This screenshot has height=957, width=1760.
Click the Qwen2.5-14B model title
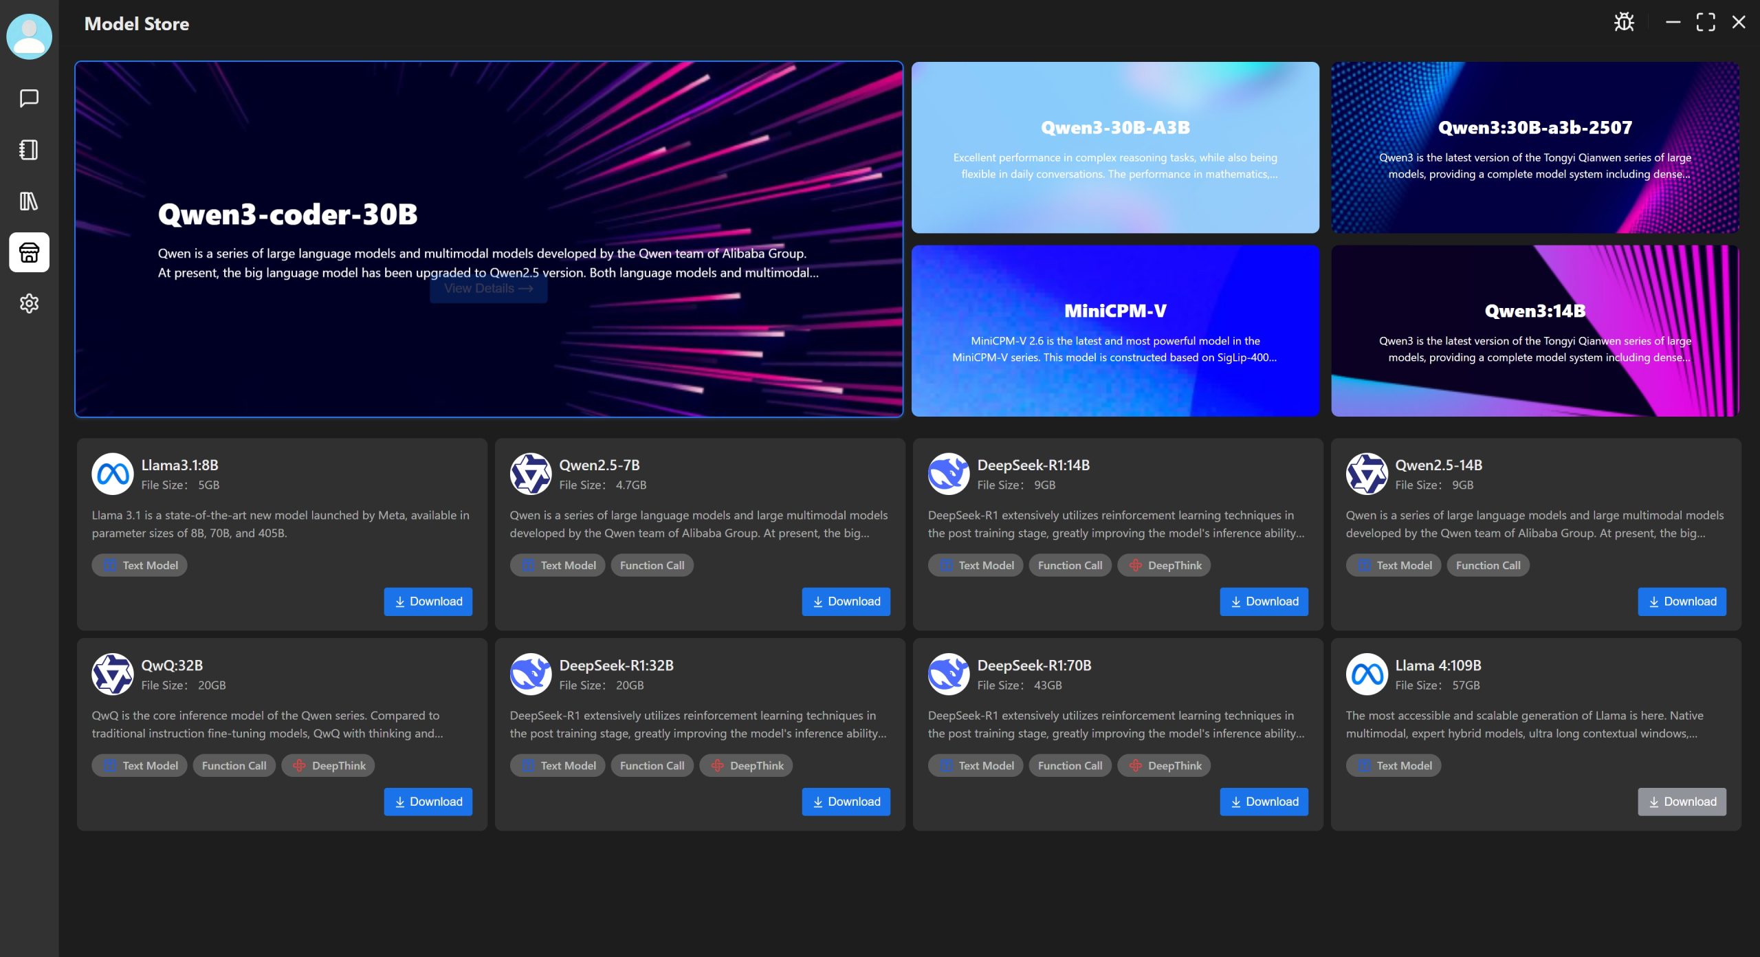point(1438,465)
